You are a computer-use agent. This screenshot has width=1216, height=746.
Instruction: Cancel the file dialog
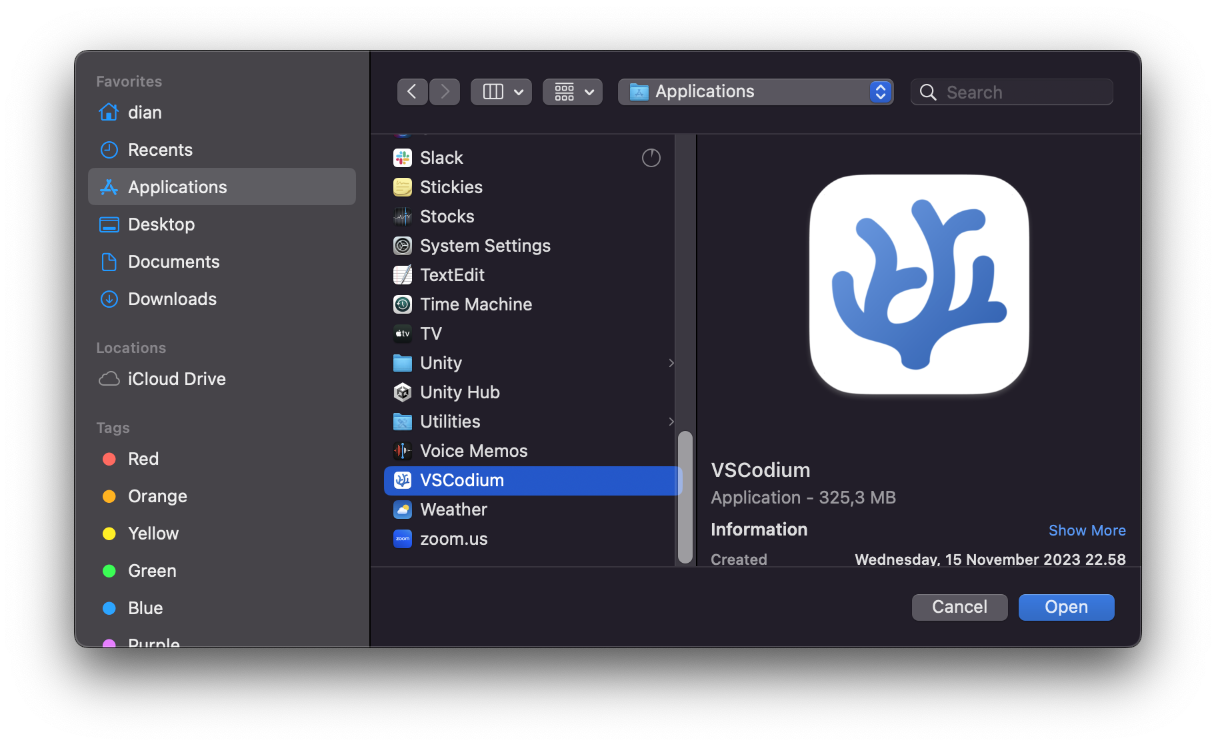[x=959, y=607]
